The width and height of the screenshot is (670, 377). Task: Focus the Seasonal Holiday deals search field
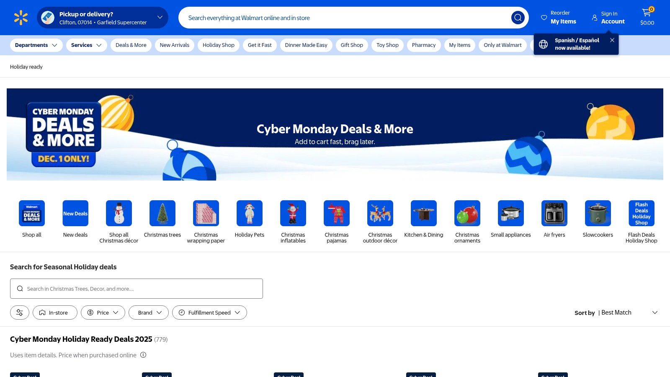pyautogui.click(x=137, y=289)
